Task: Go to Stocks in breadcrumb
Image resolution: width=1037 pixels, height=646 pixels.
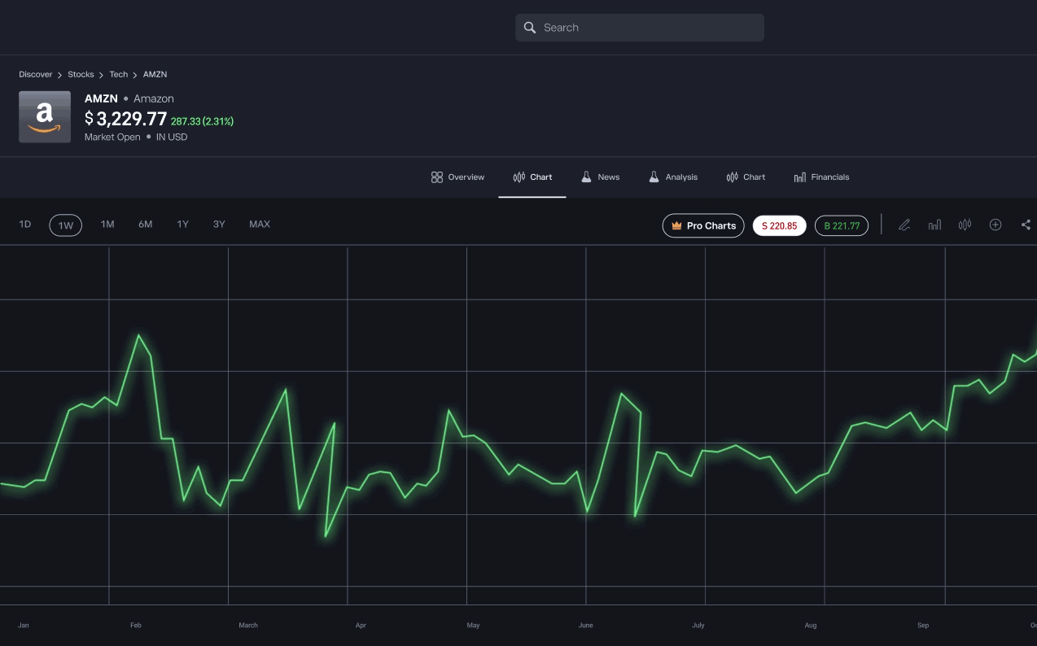Action: (81, 74)
